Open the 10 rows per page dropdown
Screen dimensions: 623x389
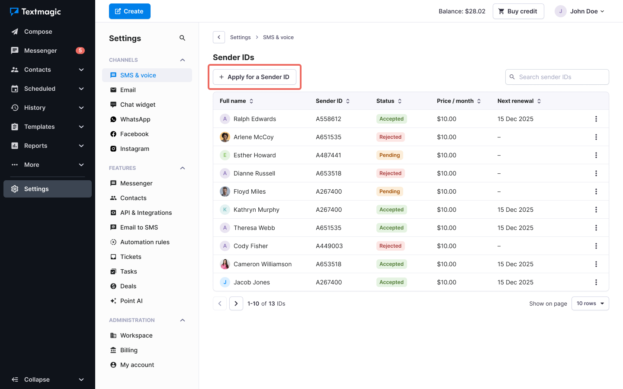coord(590,303)
